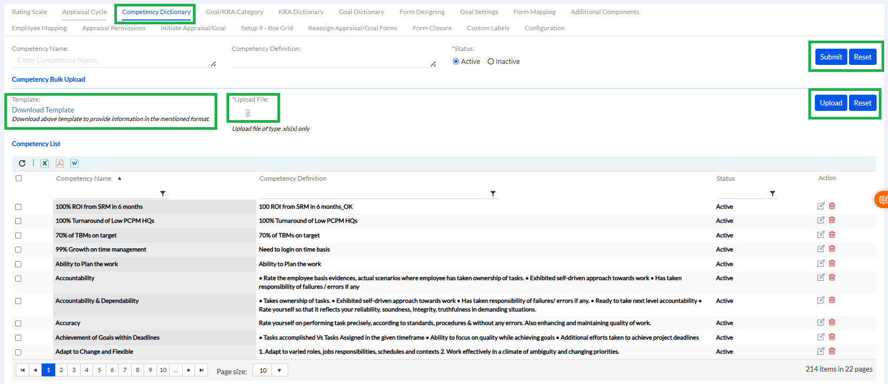Export competency list to Word
The image size is (888, 384).
tap(75, 163)
